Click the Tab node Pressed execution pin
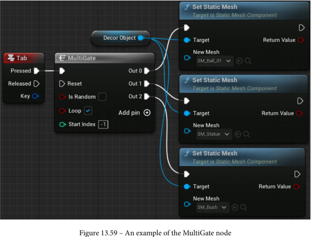This screenshot has height=237, width=311. pyautogui.click(x=37, y=71)
